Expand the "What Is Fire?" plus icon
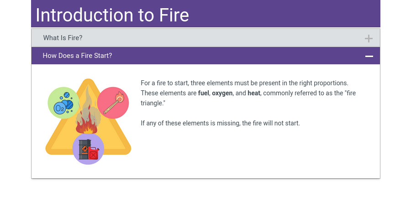Screen dimensions: 411x223 [369, 38]
